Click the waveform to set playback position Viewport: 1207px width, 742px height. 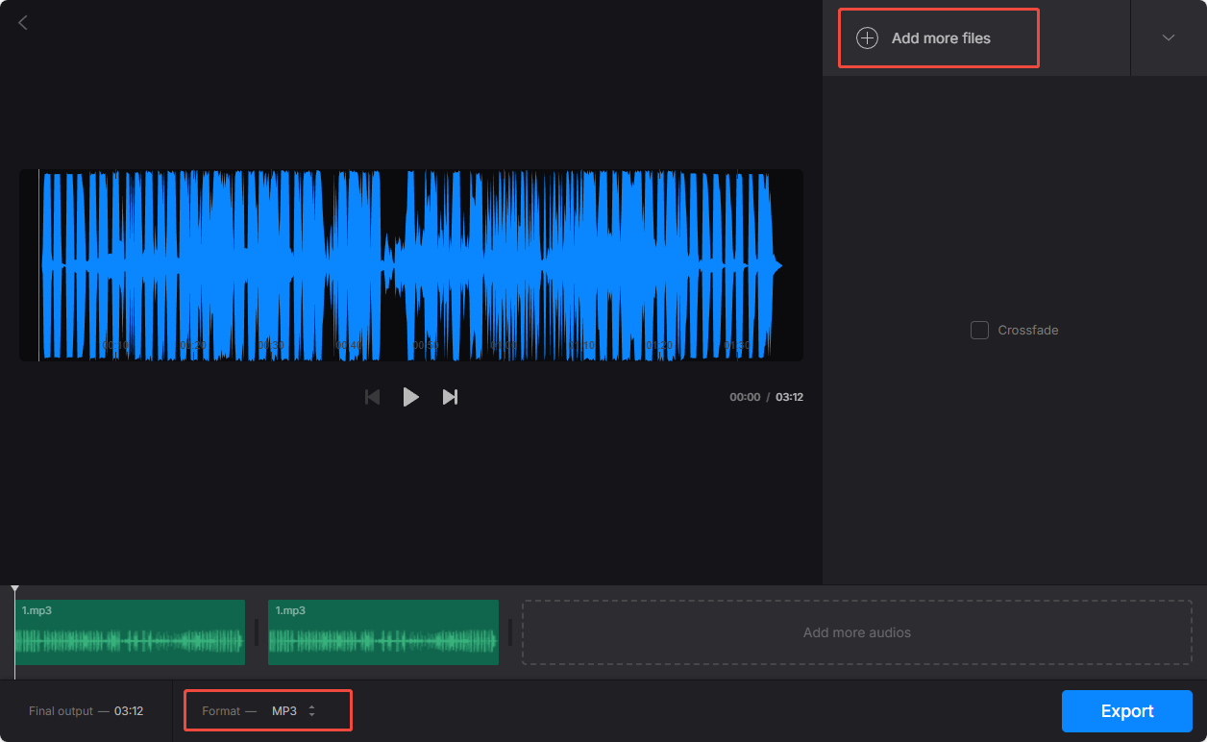tap(411, 265)
